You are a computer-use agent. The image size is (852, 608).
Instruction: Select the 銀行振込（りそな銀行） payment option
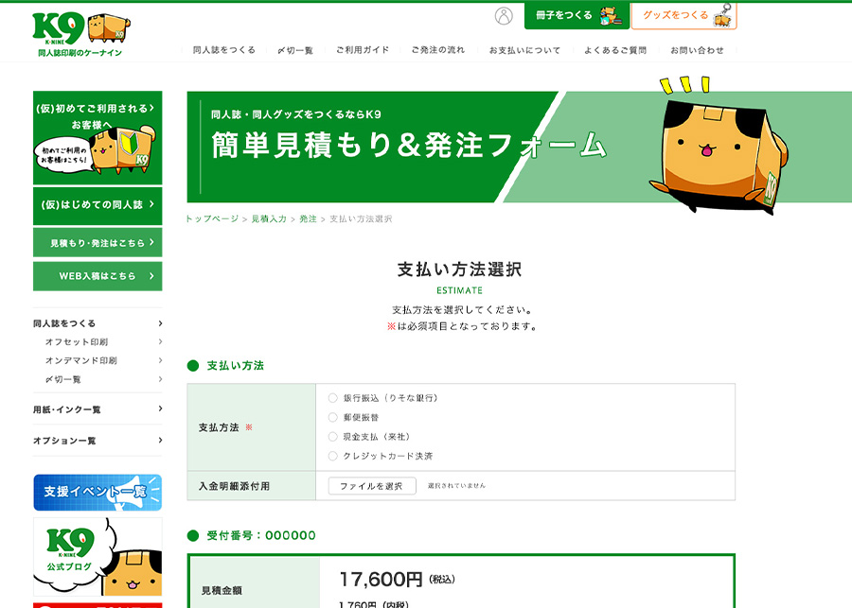click(332, 397)
